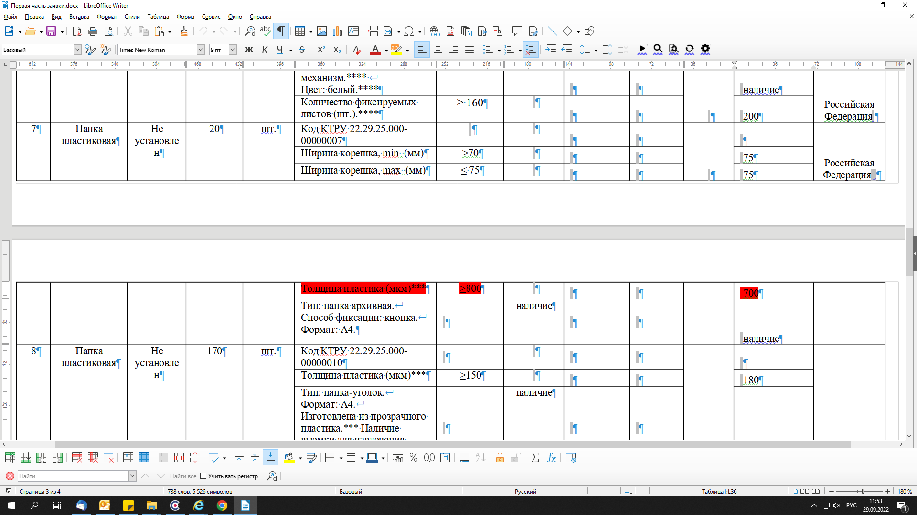Enable Учитывать регистр checkbox
The width and height of the screenshot is (917, 515).
tap(203, 476)
